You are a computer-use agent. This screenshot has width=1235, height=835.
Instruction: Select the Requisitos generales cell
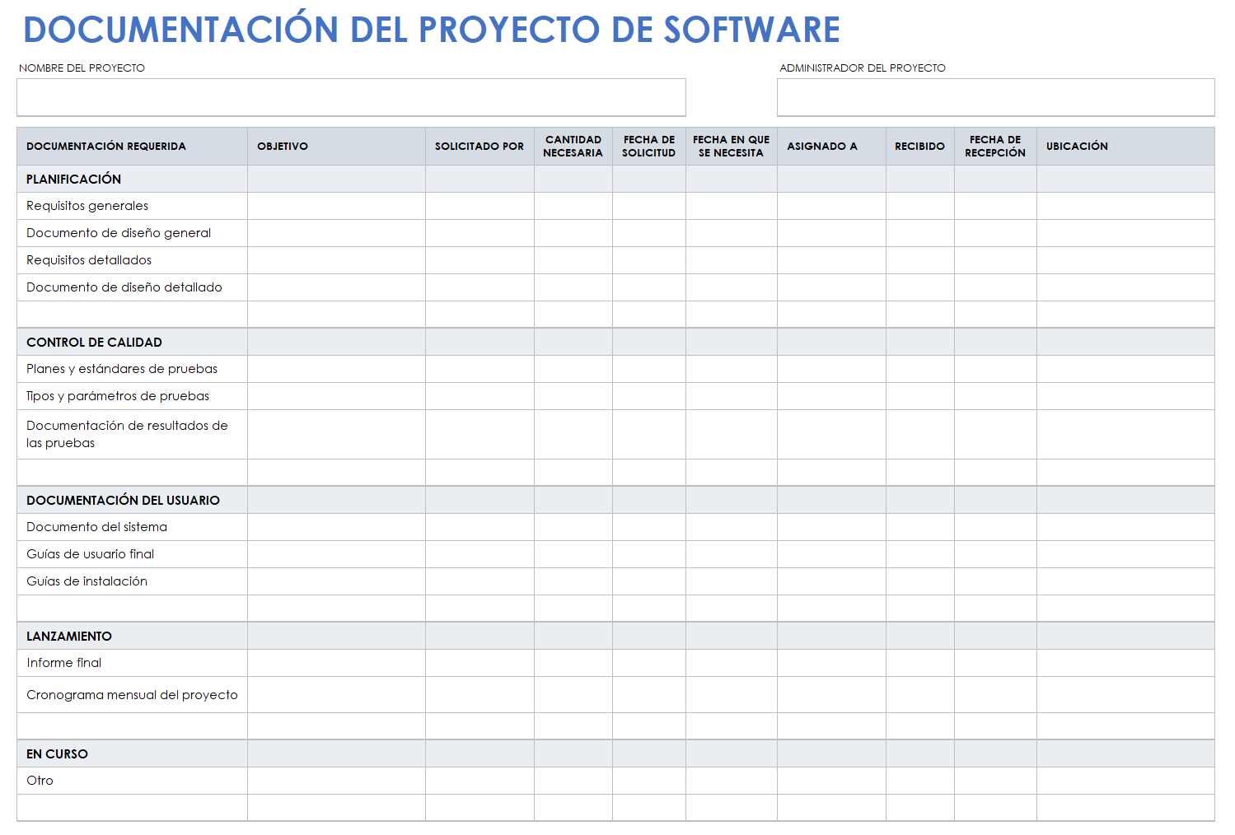(132, 206)
